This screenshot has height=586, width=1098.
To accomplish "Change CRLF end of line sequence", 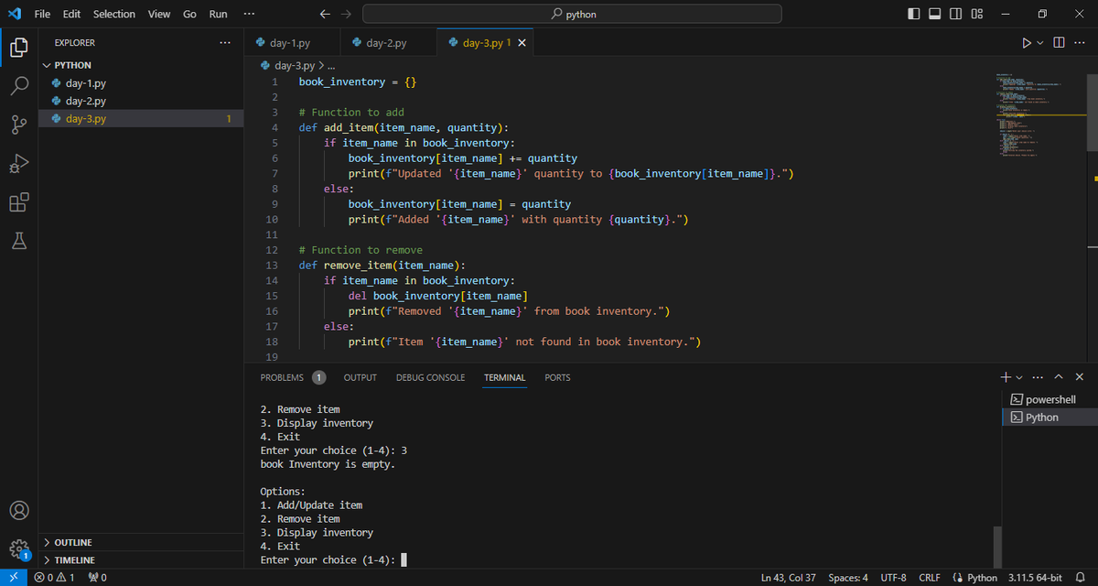I will click(x=930, y=578).
